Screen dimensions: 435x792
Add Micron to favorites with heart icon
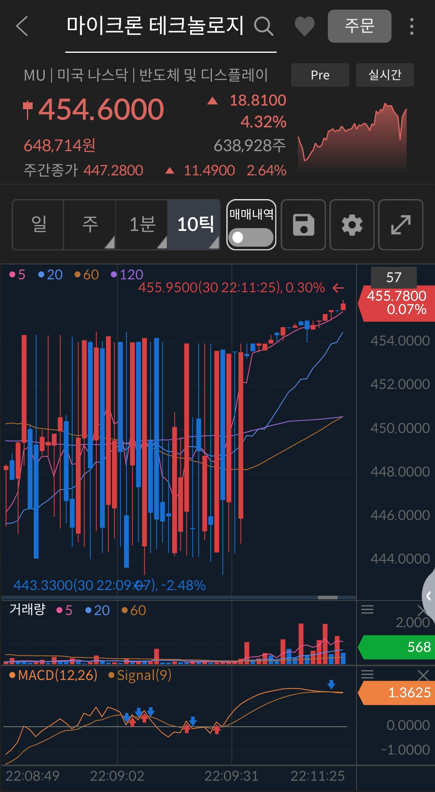click(304, 27)
